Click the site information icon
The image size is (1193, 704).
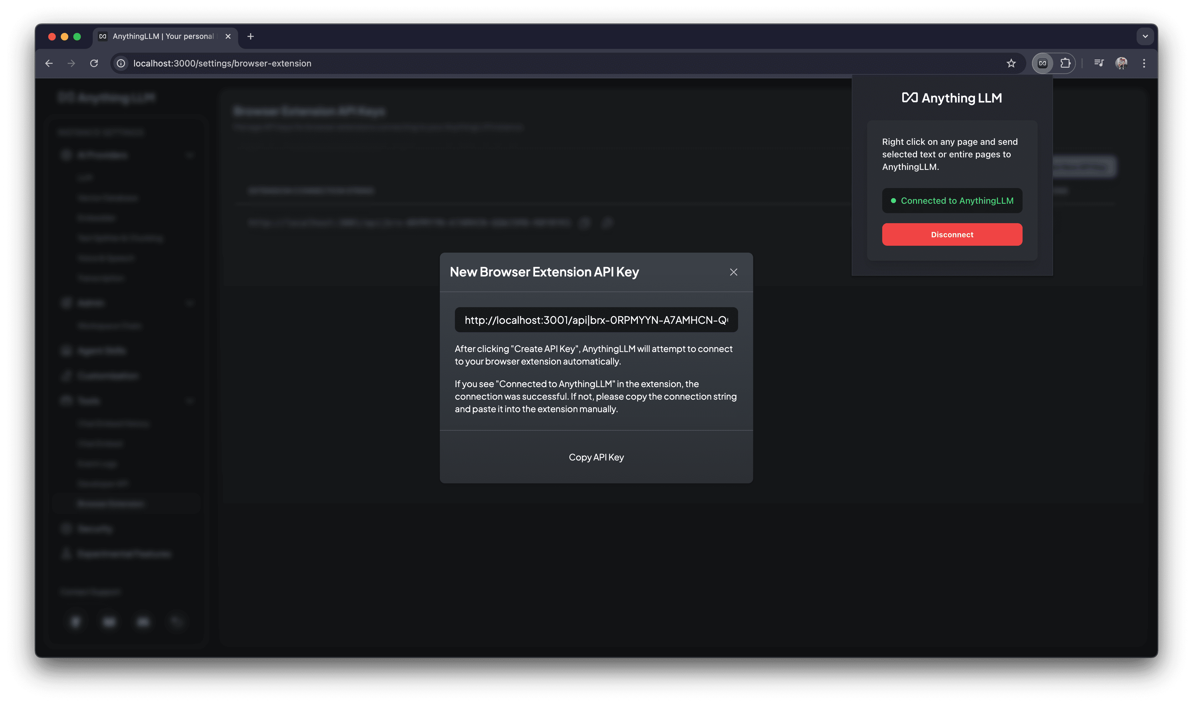(x=121, y=63)
